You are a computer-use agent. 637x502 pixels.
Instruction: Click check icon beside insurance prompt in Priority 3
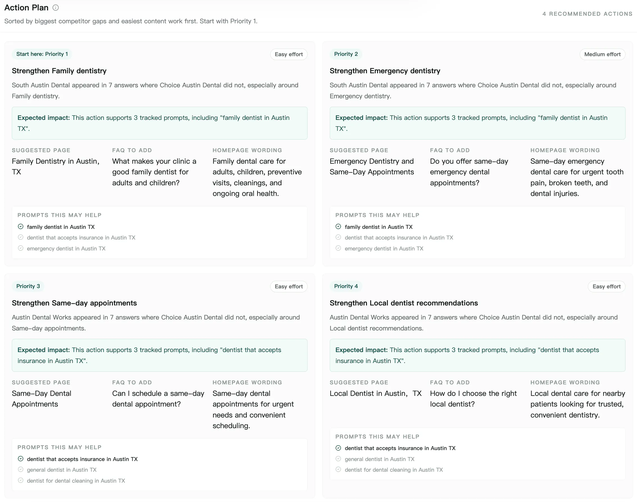21,459
